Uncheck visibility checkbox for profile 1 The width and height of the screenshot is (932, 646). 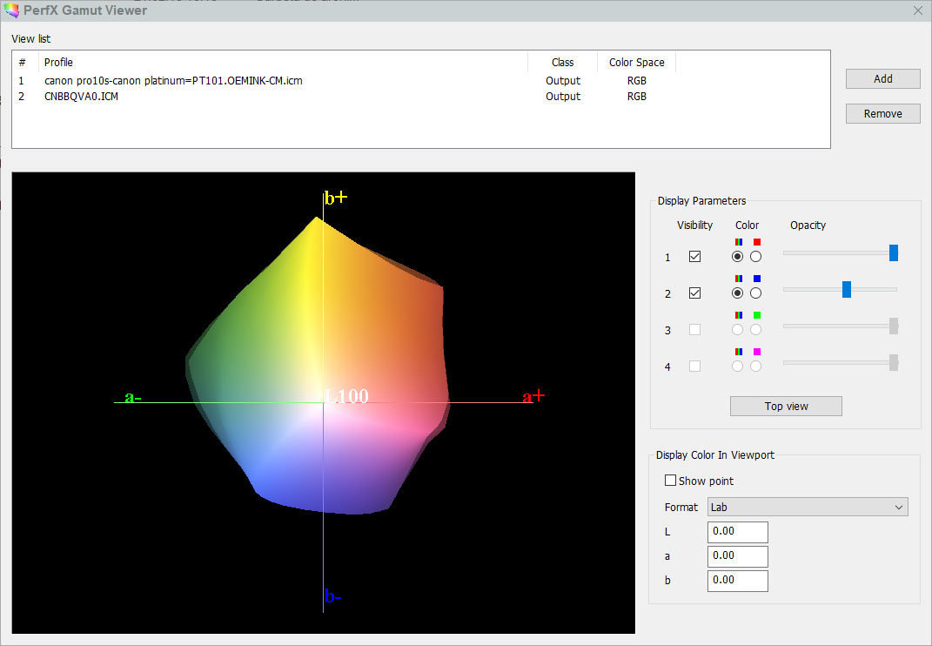694,257
